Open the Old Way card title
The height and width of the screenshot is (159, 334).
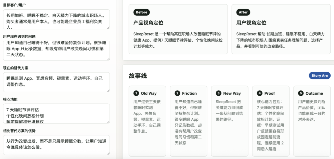[149, 93]
